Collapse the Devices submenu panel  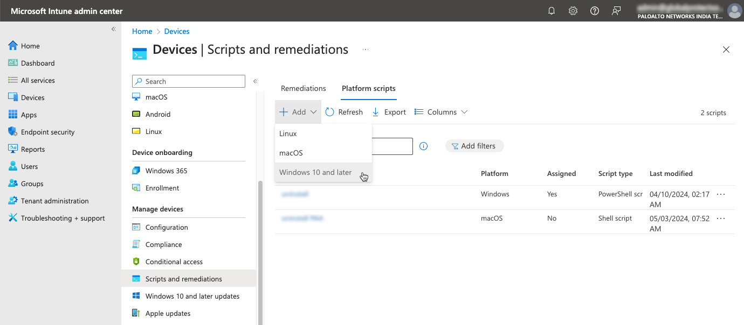(255, 81)
